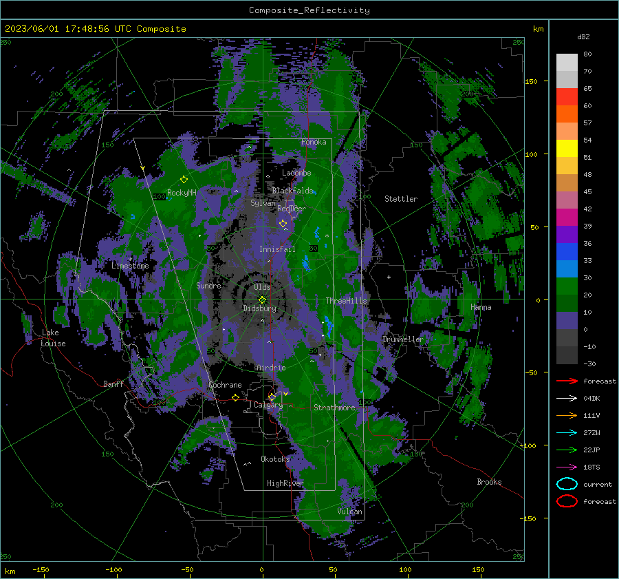Viewport: 619px width, 579px height.
Task: Click the Stettler city label
Action: point(401,199)
